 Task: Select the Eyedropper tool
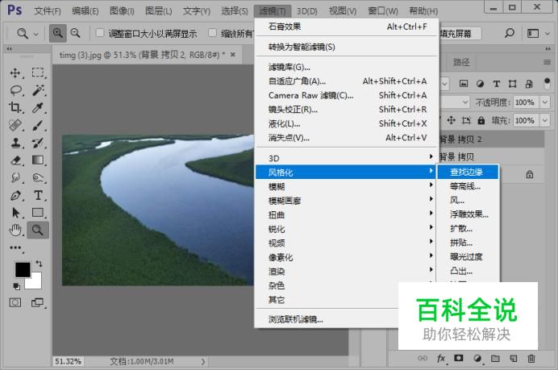38,107
